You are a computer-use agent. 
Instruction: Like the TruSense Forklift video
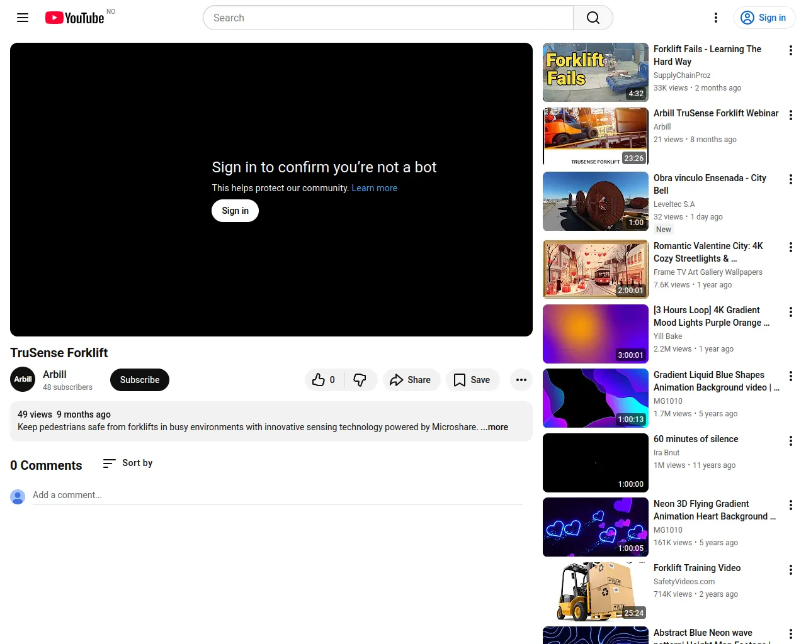[324, 380]
